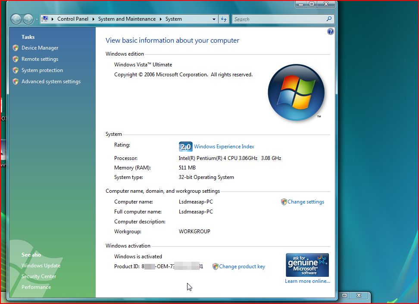Select System and Maintenance breadcrumb

pos(127,19)
